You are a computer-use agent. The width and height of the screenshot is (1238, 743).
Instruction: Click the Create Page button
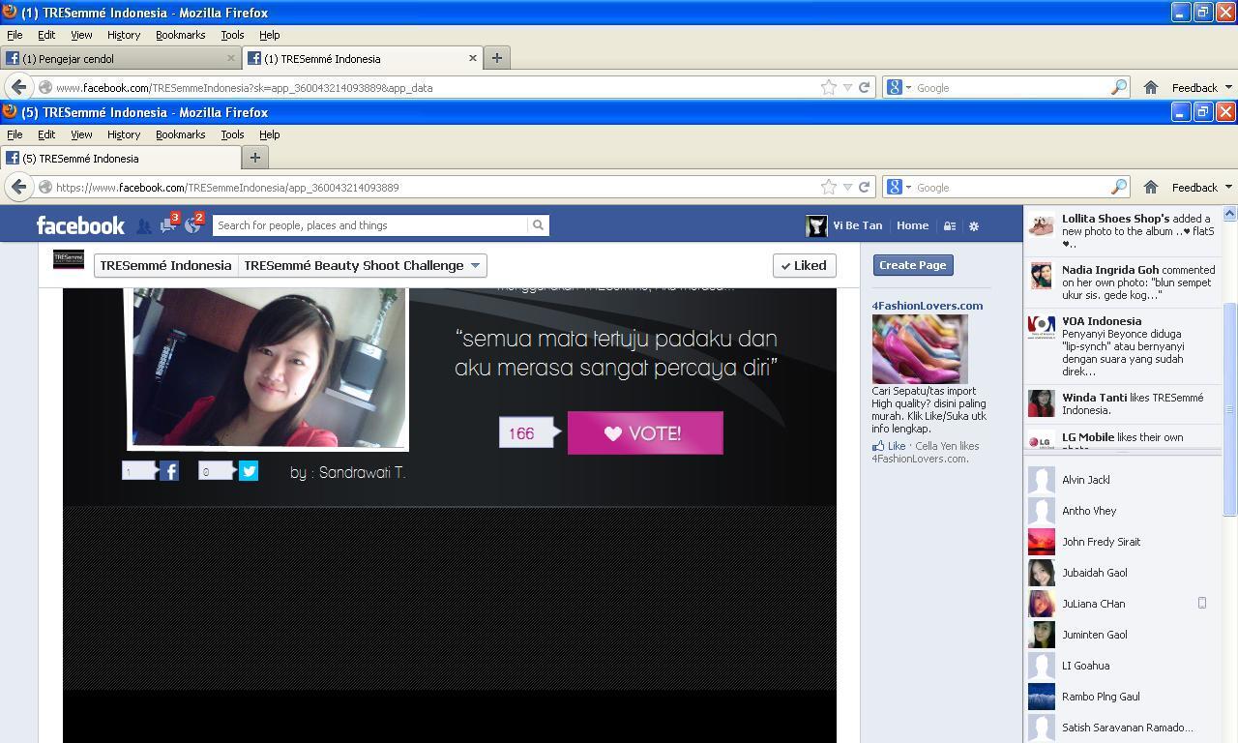click(912, 265)
